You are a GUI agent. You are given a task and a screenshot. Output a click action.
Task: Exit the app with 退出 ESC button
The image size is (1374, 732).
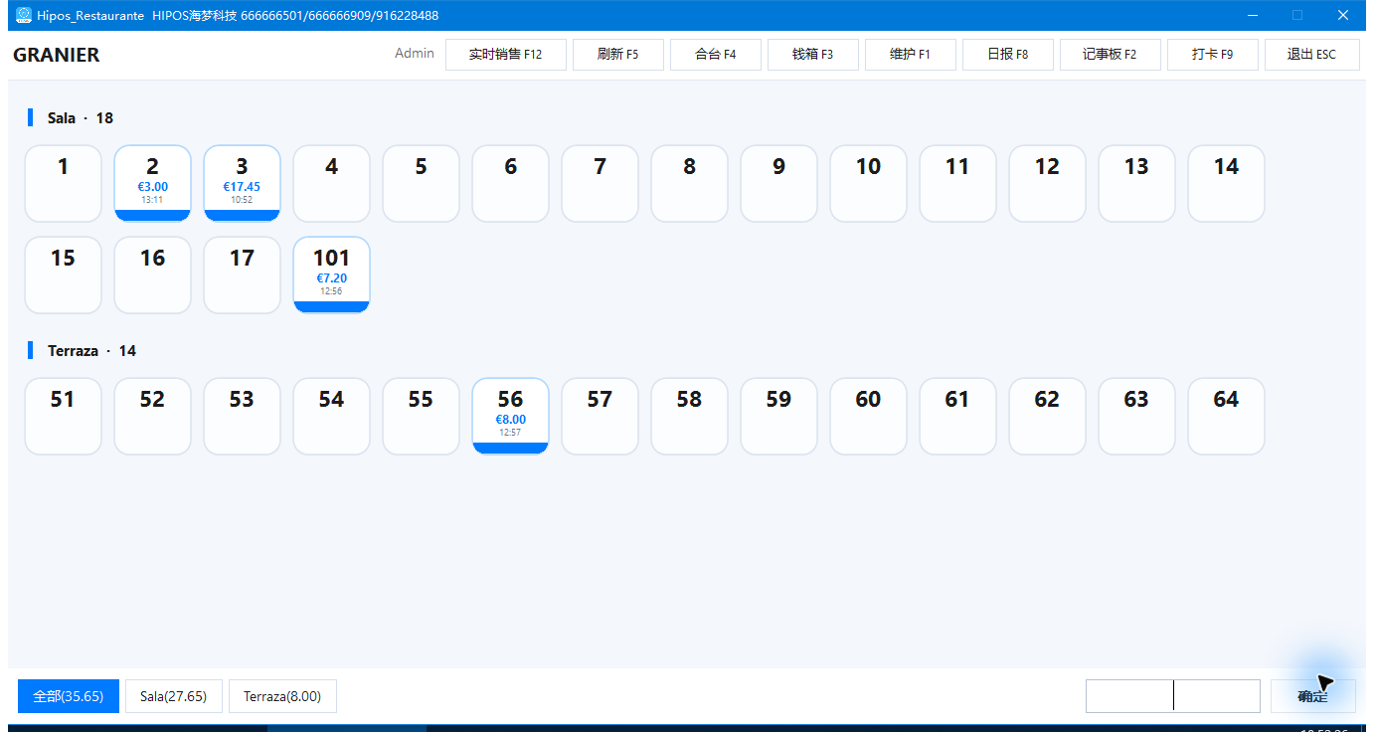point(1312,55)
